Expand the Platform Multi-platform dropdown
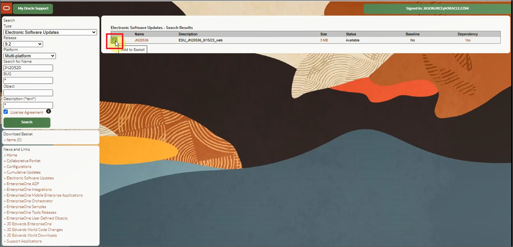Viewport: 513px width, 247px height. (30, 56)
